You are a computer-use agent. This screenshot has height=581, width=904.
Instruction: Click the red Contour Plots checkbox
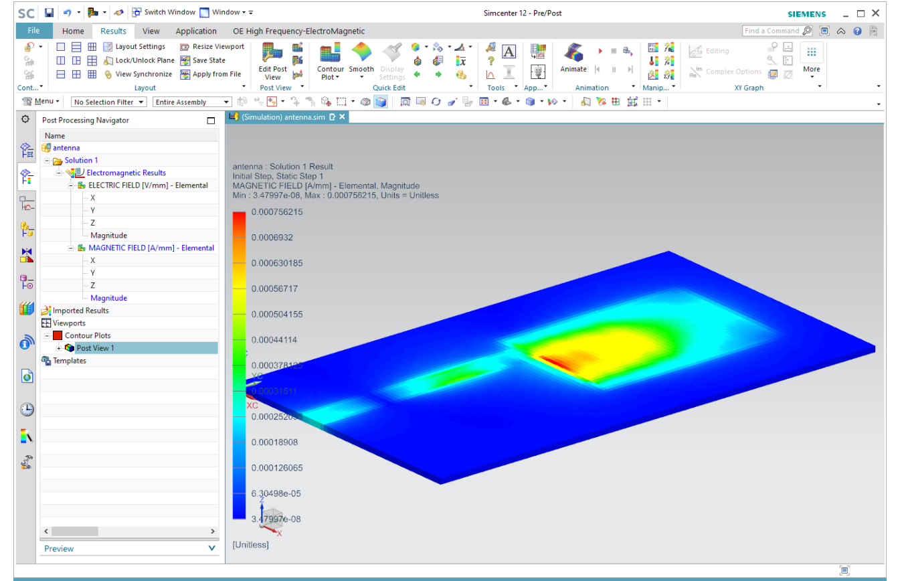pyautogui.click(x=58, y=335)
